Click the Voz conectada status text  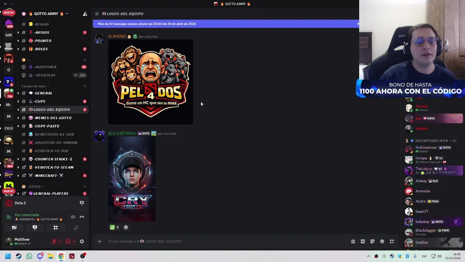tap(27, 215)
